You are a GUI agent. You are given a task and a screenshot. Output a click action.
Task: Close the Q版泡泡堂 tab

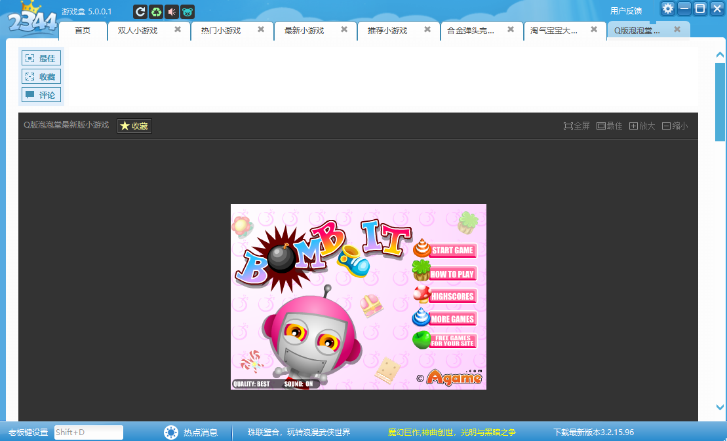click(x=677, y=29)
